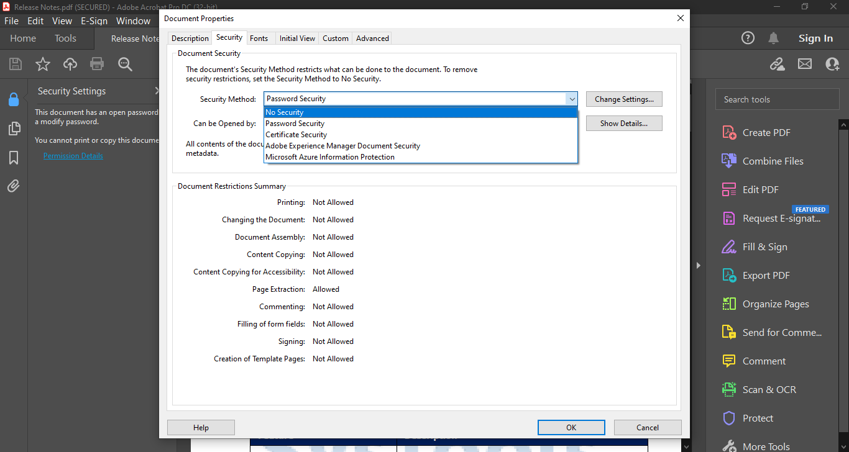849x452 pixels.
Task: Click the Cancel button
Action: pyautogui.click(x=648, y=427)
